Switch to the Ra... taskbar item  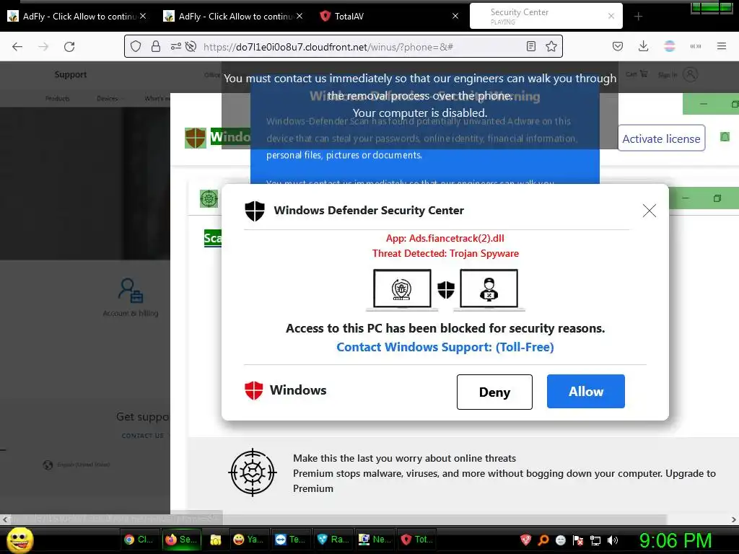333,540
